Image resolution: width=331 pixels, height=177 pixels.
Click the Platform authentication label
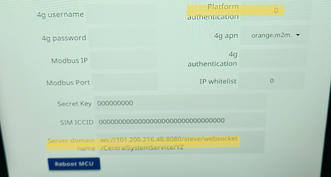coord(213,11)
